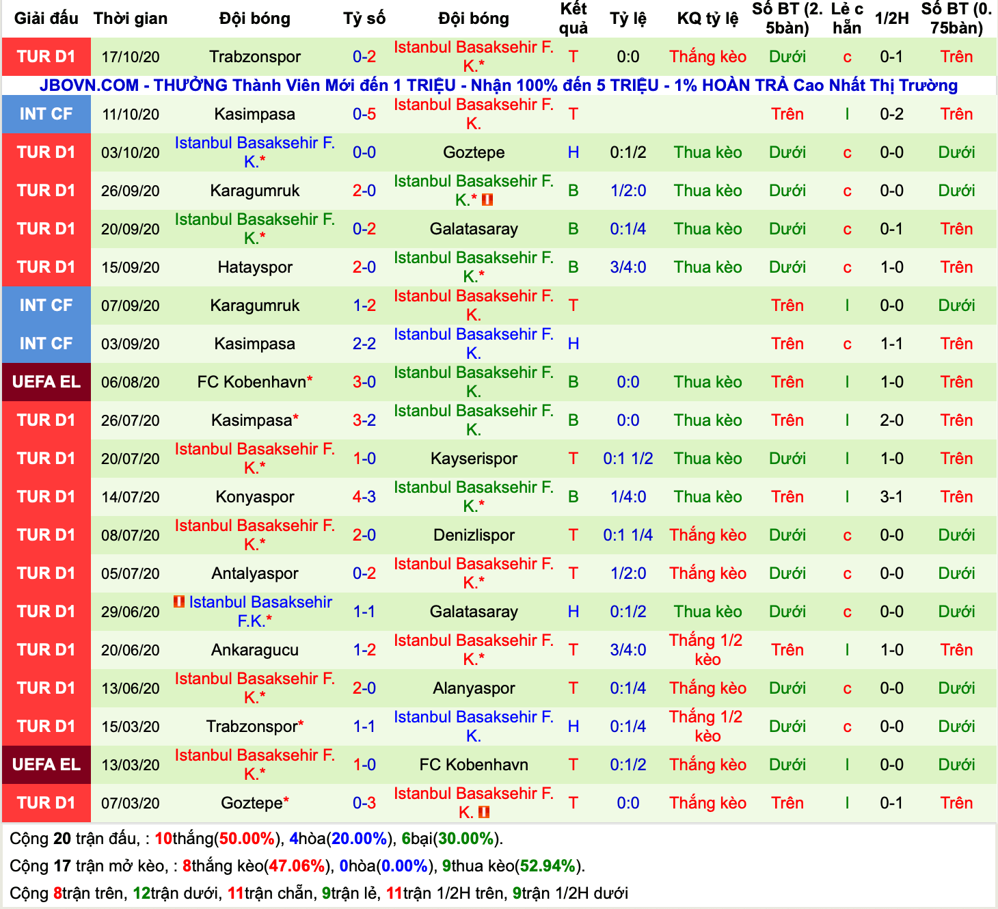The height and width of the screenshot is (909, 998).
Task: Click the INT CF badge for 11/10/20
Action: point(46,114)
